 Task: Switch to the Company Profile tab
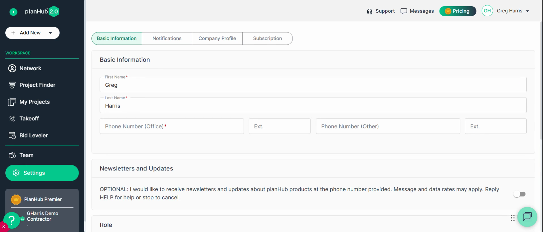217,38
